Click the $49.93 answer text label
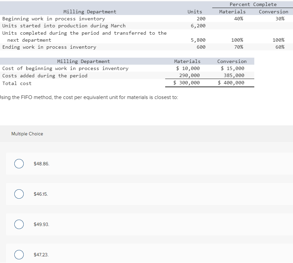Image resolution: width=293 pixels, height=263 pixels. click(x=41, y=224)
